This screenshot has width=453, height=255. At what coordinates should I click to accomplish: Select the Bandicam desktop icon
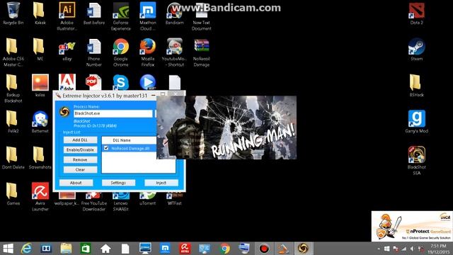point(175,13)
